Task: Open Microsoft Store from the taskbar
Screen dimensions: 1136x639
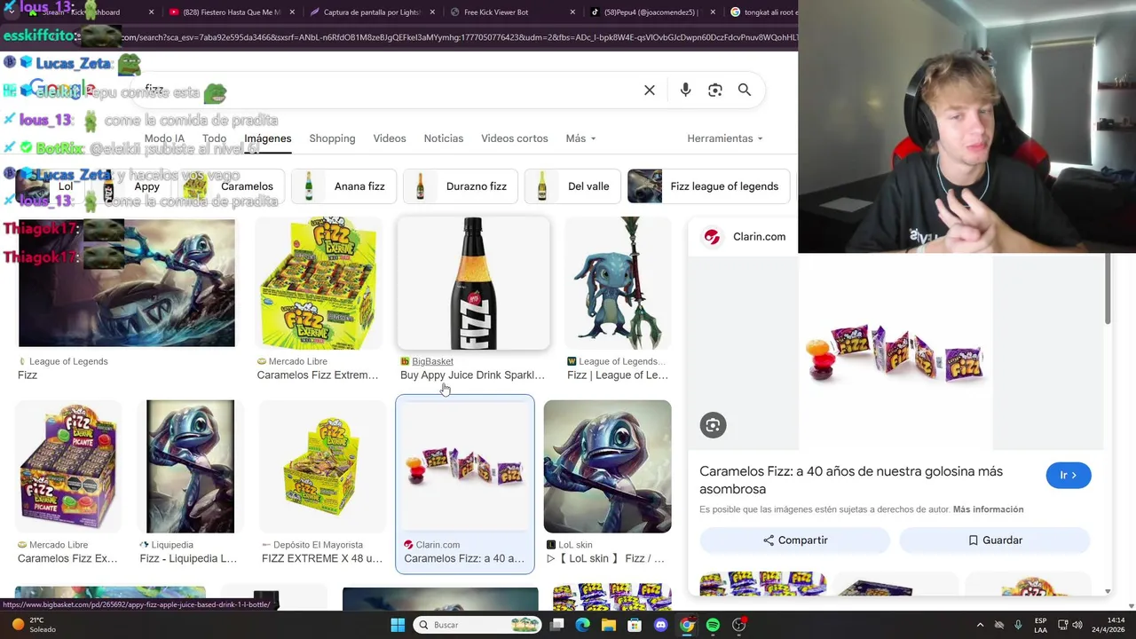Action: point(635,625)
